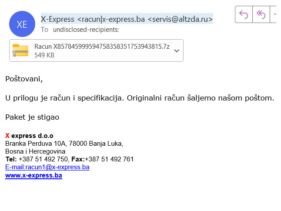Image resolution: width=281 pixels, height=211 pixels.
Task: Expand the attachment options dropdown arrow
Action: click(x=176, y=51)
